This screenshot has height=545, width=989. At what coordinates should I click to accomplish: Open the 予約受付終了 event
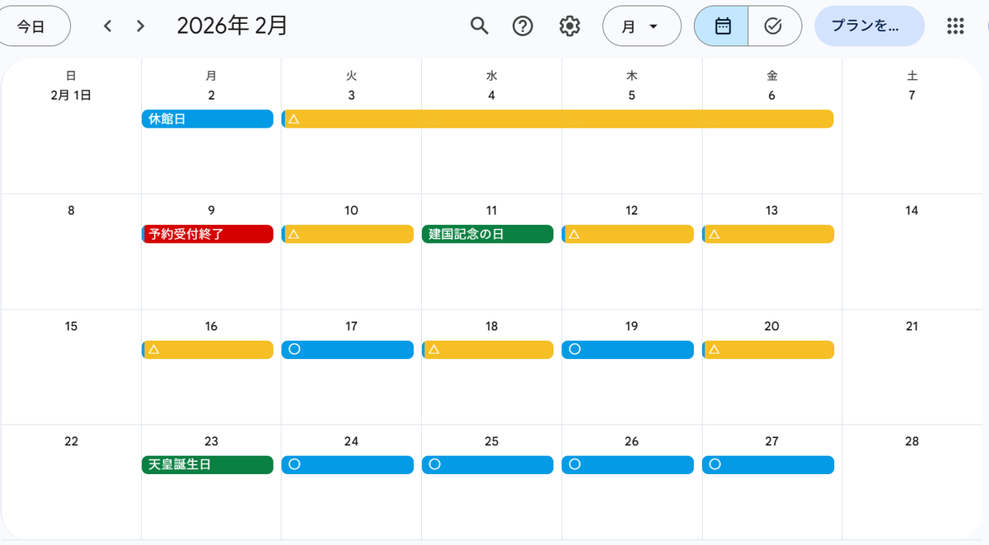[x=207, y=234]
